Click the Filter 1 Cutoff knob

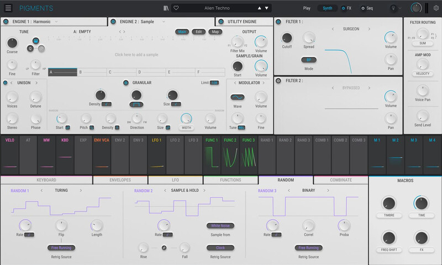[287, 38]
